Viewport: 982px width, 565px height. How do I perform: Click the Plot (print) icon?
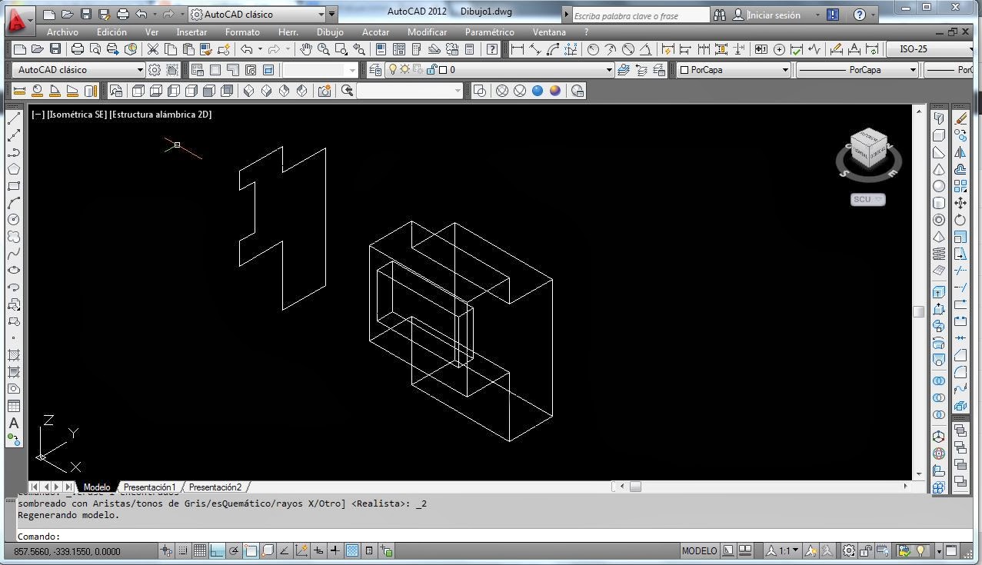pos(76,48)
